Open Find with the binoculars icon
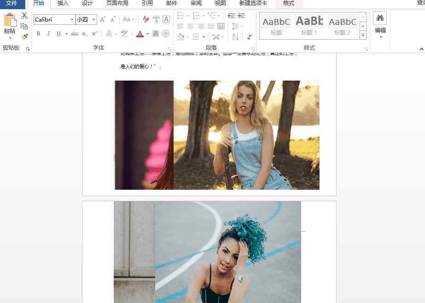 (x=380, y=18)
